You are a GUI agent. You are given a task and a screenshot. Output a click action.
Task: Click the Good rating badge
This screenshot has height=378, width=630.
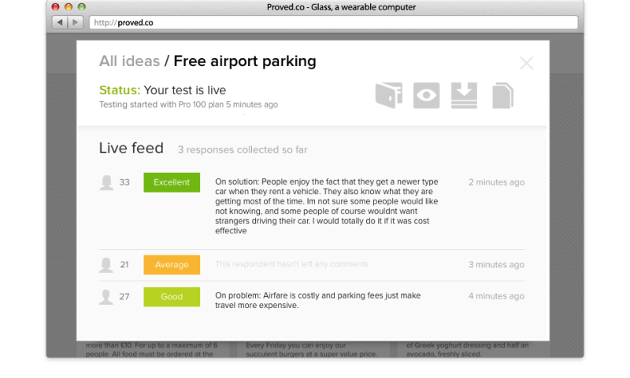tap(172, 296)
